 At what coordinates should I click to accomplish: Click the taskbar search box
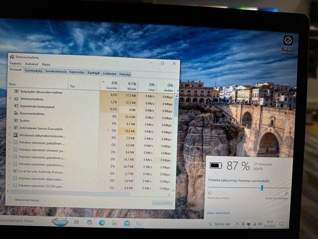25,221
